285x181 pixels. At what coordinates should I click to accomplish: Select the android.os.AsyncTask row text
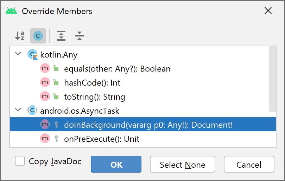(80, 111)
